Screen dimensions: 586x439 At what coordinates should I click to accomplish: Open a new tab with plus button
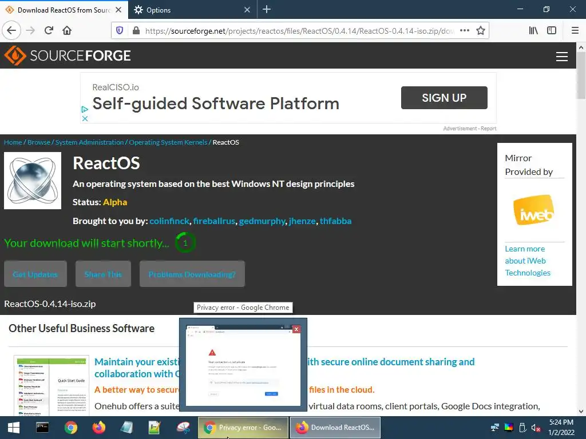pyautogui.click(x=267, y=10)
